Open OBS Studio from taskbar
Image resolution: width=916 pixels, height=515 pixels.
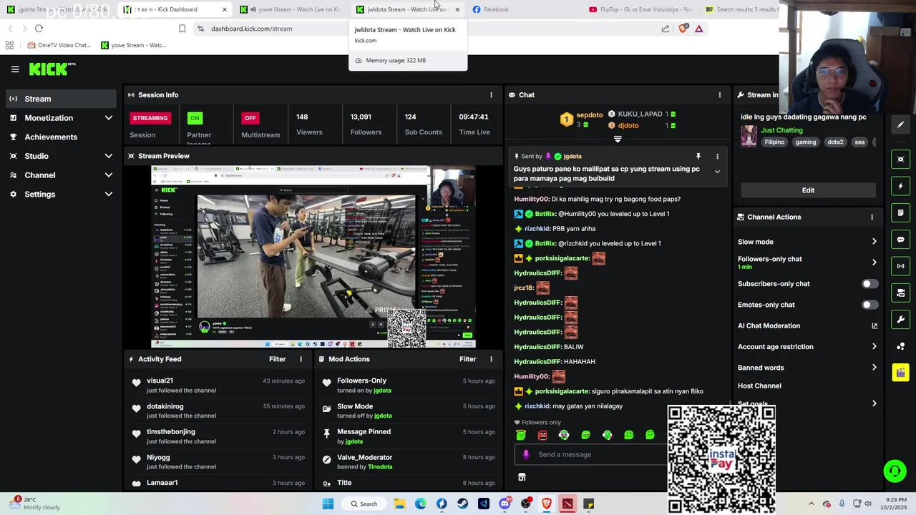click(x=526, y=504)
